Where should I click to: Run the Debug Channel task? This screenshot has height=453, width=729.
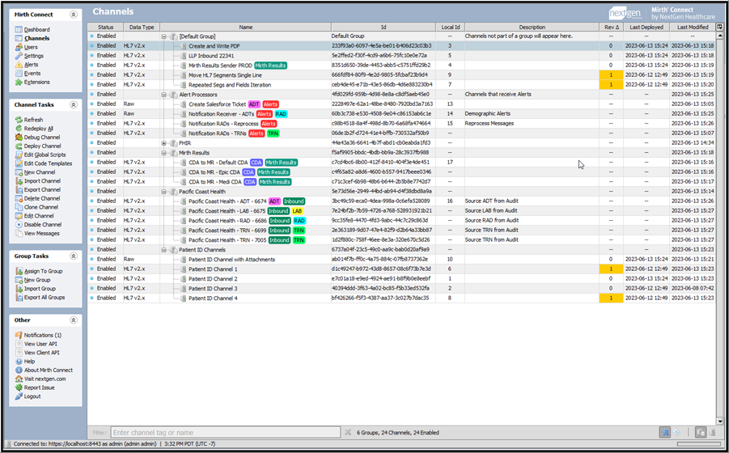coord(42,138)
